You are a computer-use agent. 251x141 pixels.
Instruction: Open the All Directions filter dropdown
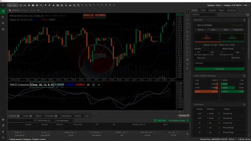click(x=46, y=120)
